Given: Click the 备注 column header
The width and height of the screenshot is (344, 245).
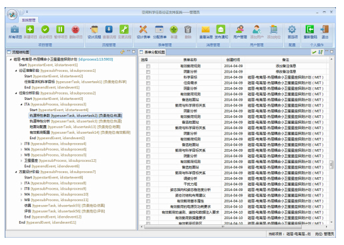Looking at the screenshot, I should click(x=286, y=60).
